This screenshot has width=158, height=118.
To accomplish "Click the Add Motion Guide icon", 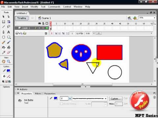I will pyautogui.click(x=21, y=33).
